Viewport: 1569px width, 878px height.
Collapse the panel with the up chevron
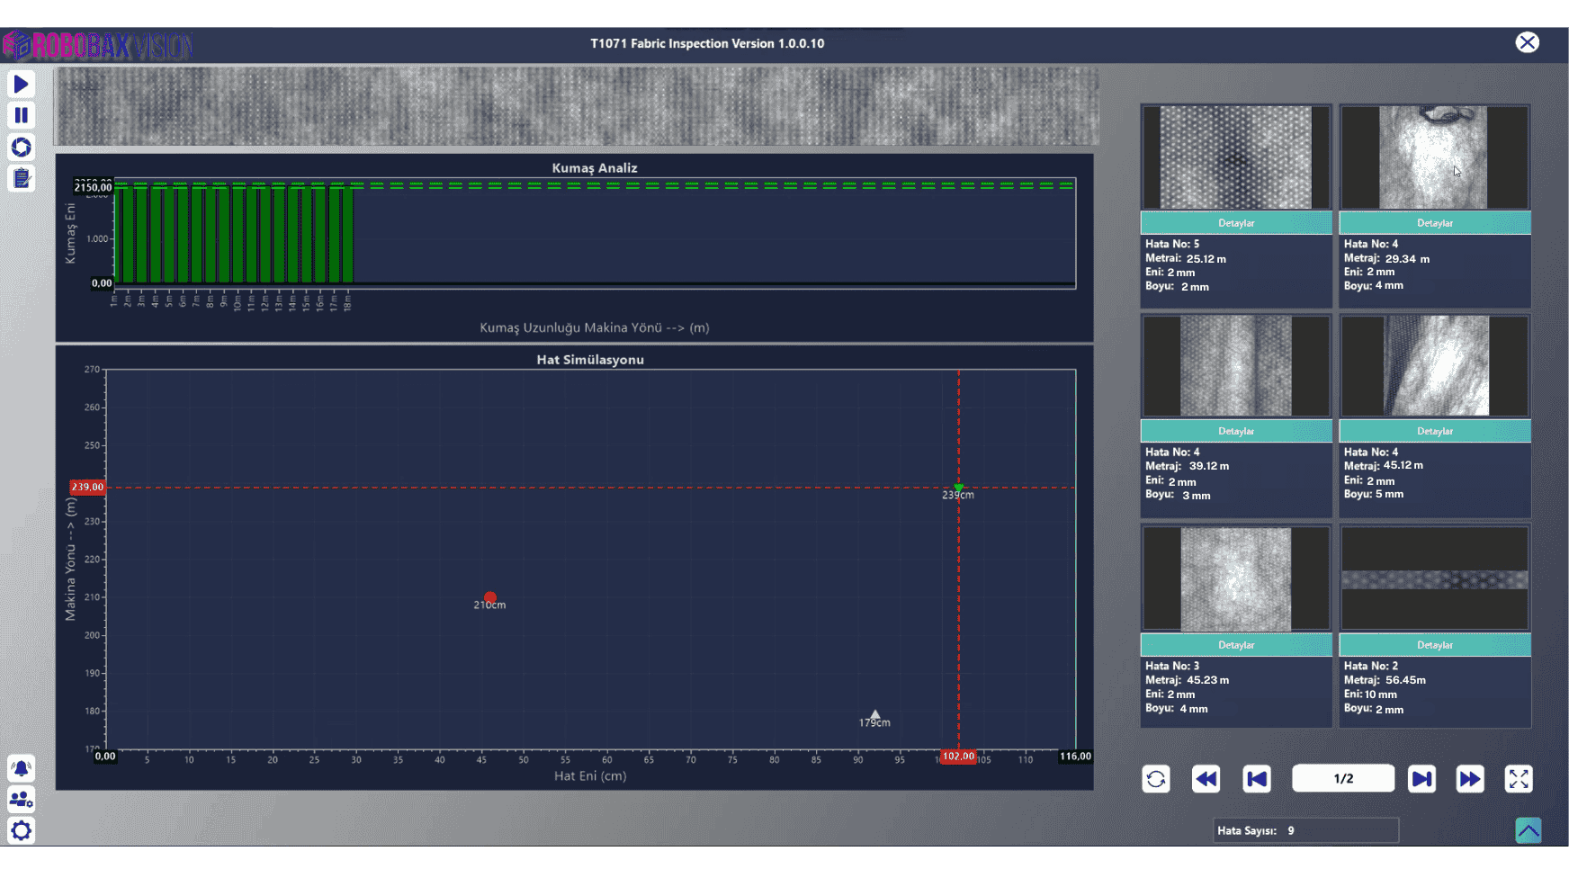1528,830
